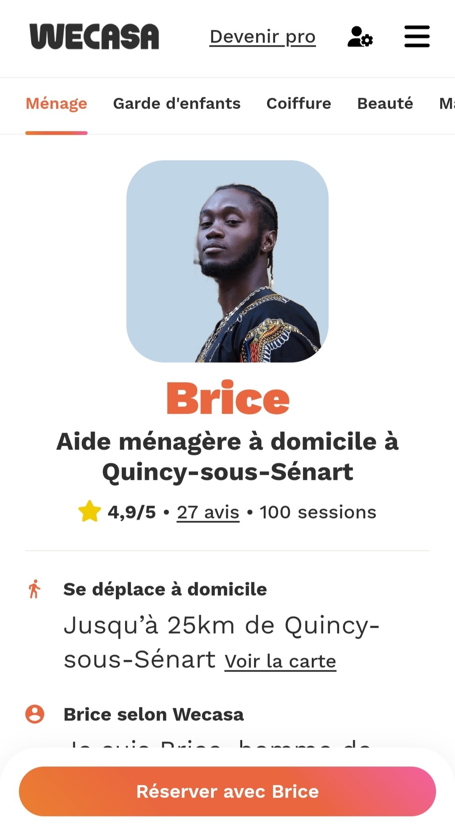Click the Voir la carte link
Viewport: 455px width, 833px height.
coord(280,661)
